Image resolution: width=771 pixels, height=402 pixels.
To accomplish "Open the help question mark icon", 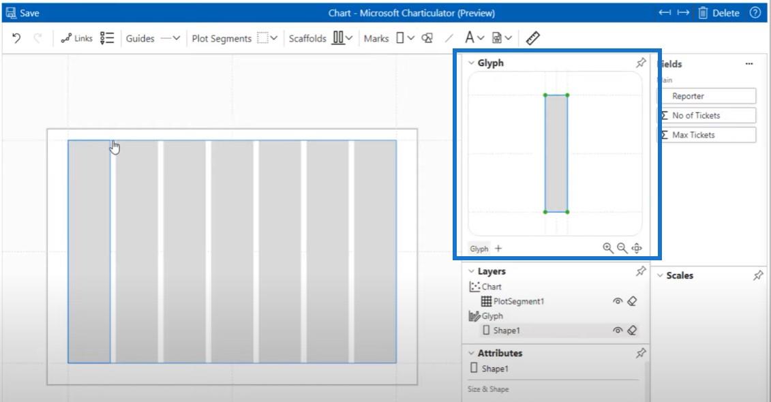I will (755, 13).
